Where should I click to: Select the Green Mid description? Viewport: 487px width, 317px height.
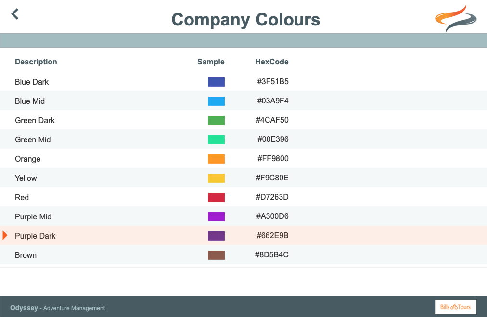click(x=33, y=139)
